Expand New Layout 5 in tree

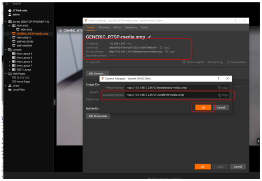pyautogui.click(x=10, y=62)
